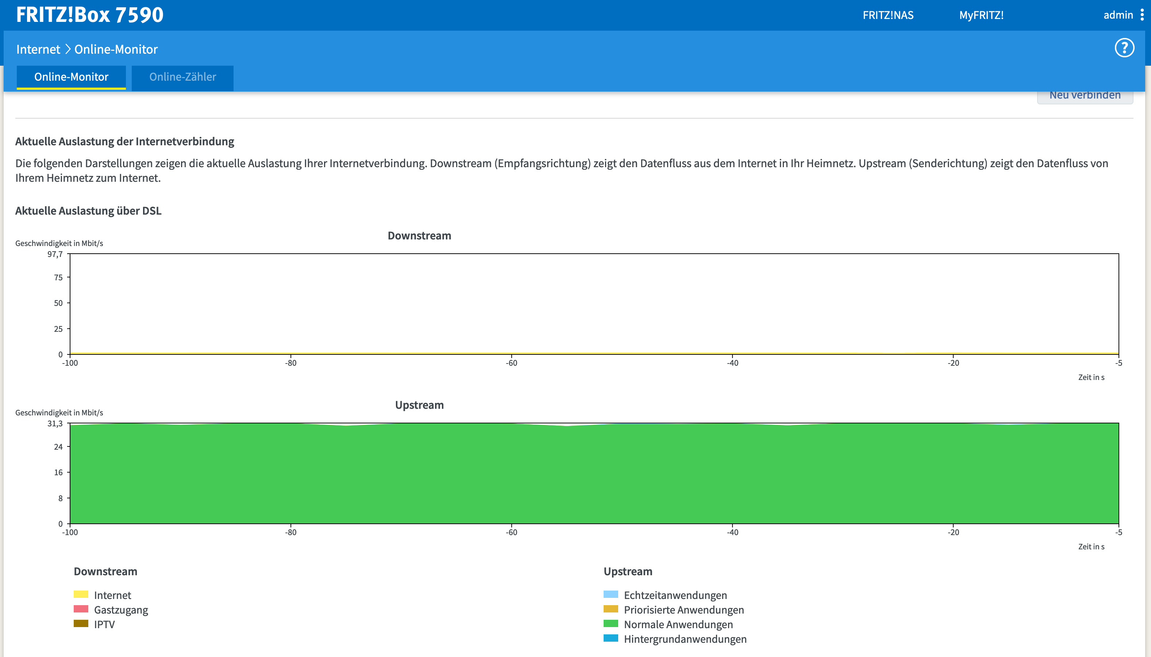Click the 31,3 upstream axis maximum
1151x657 pixels.
(55, 423)
